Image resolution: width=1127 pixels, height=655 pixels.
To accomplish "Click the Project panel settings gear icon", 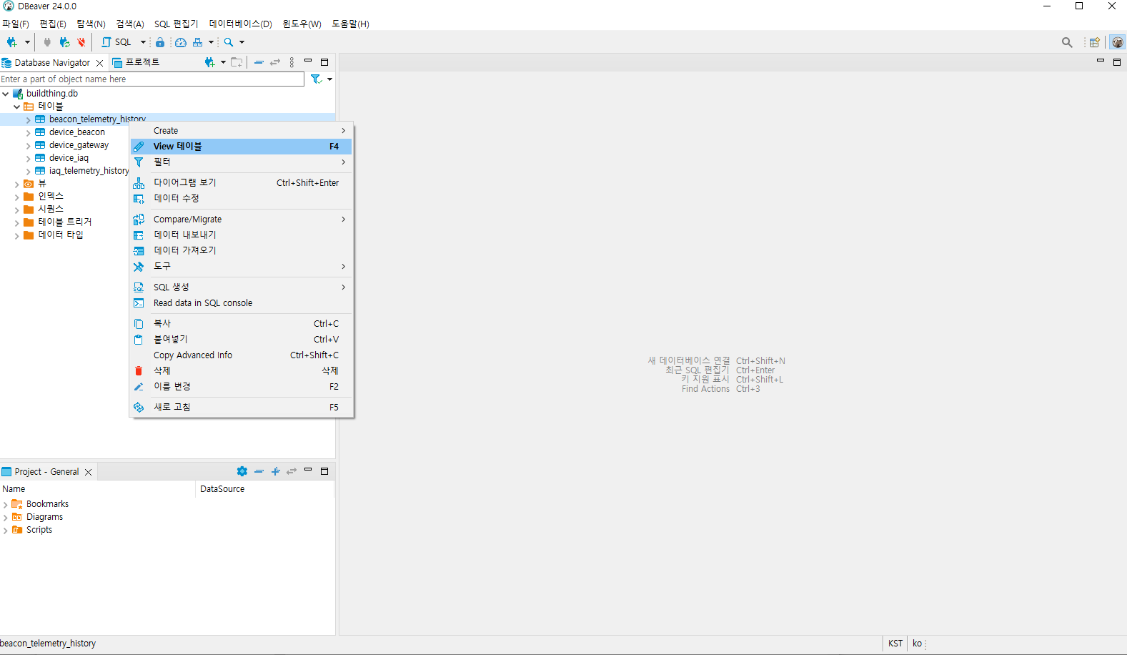I will coord(242,471).
